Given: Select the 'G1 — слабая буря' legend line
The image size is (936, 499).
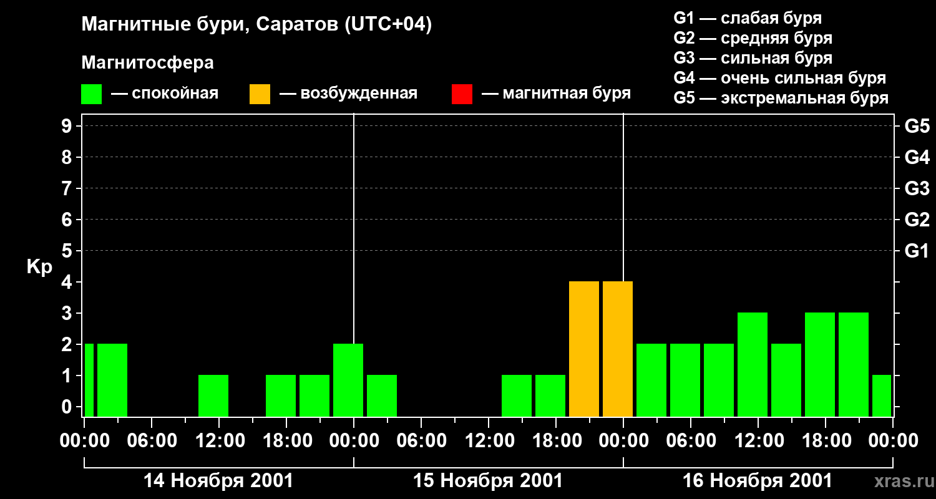Looking at the screenshot, I should 748,18.
